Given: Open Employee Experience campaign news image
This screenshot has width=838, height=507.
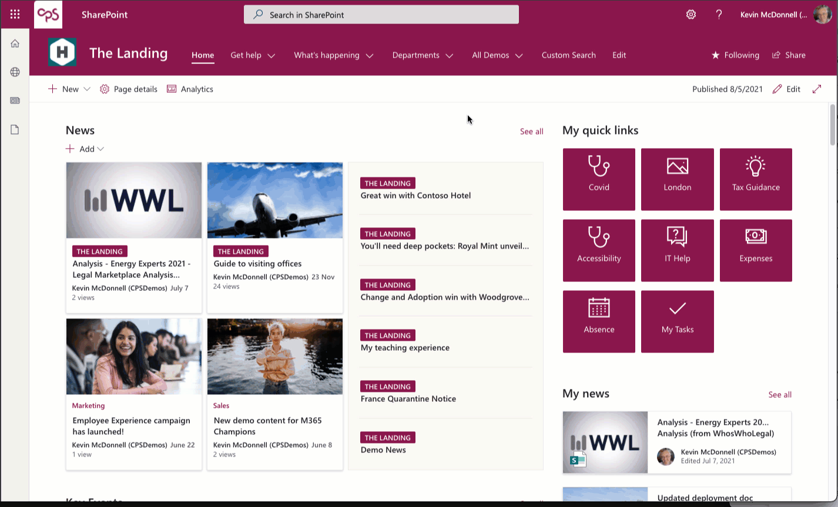Looking at the screenshot, I should (x=134, y=357).
